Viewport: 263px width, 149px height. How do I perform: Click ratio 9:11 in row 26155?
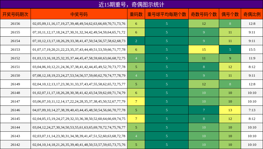point(252,32)
